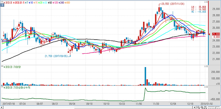
Task: Select the 60-day moving average legend
Action: tap(50, 3)
